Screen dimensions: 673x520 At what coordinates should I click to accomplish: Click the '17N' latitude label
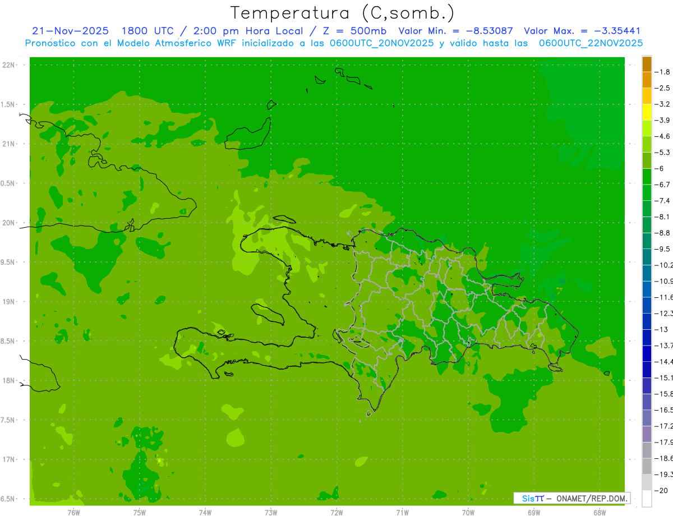click(8, 459)
